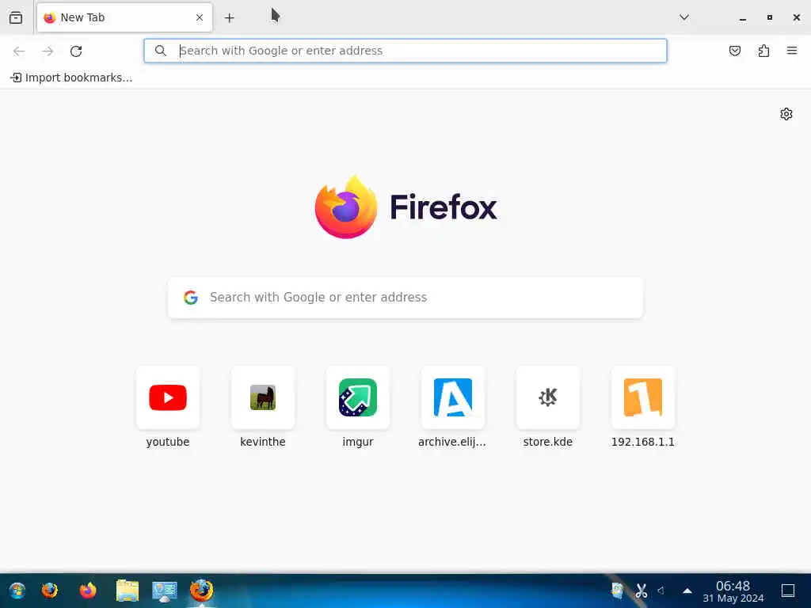Reload the current page
The height and width of the screenshot is (608, 811).
76,51
